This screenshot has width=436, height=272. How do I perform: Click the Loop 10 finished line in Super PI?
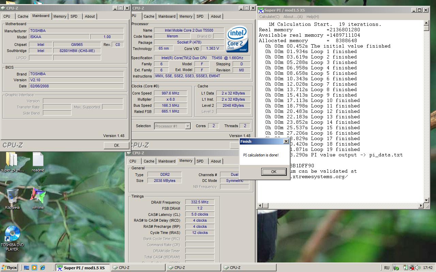(x=312, y=100)
